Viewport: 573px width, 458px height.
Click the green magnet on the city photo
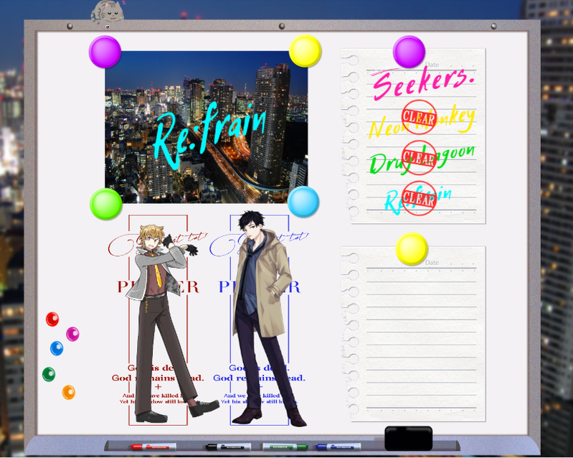coord(105,204)
